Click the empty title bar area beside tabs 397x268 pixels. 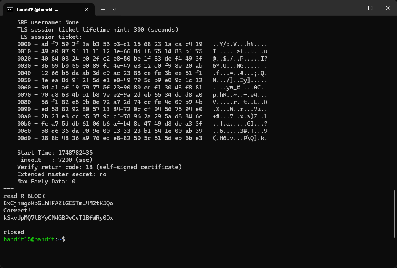click(228, 8)
